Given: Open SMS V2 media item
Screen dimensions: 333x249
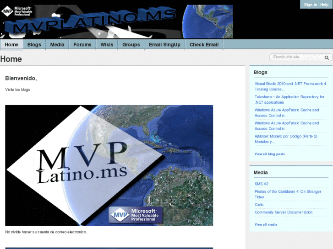Looking at the screenshot, I should tap(262, 184).
